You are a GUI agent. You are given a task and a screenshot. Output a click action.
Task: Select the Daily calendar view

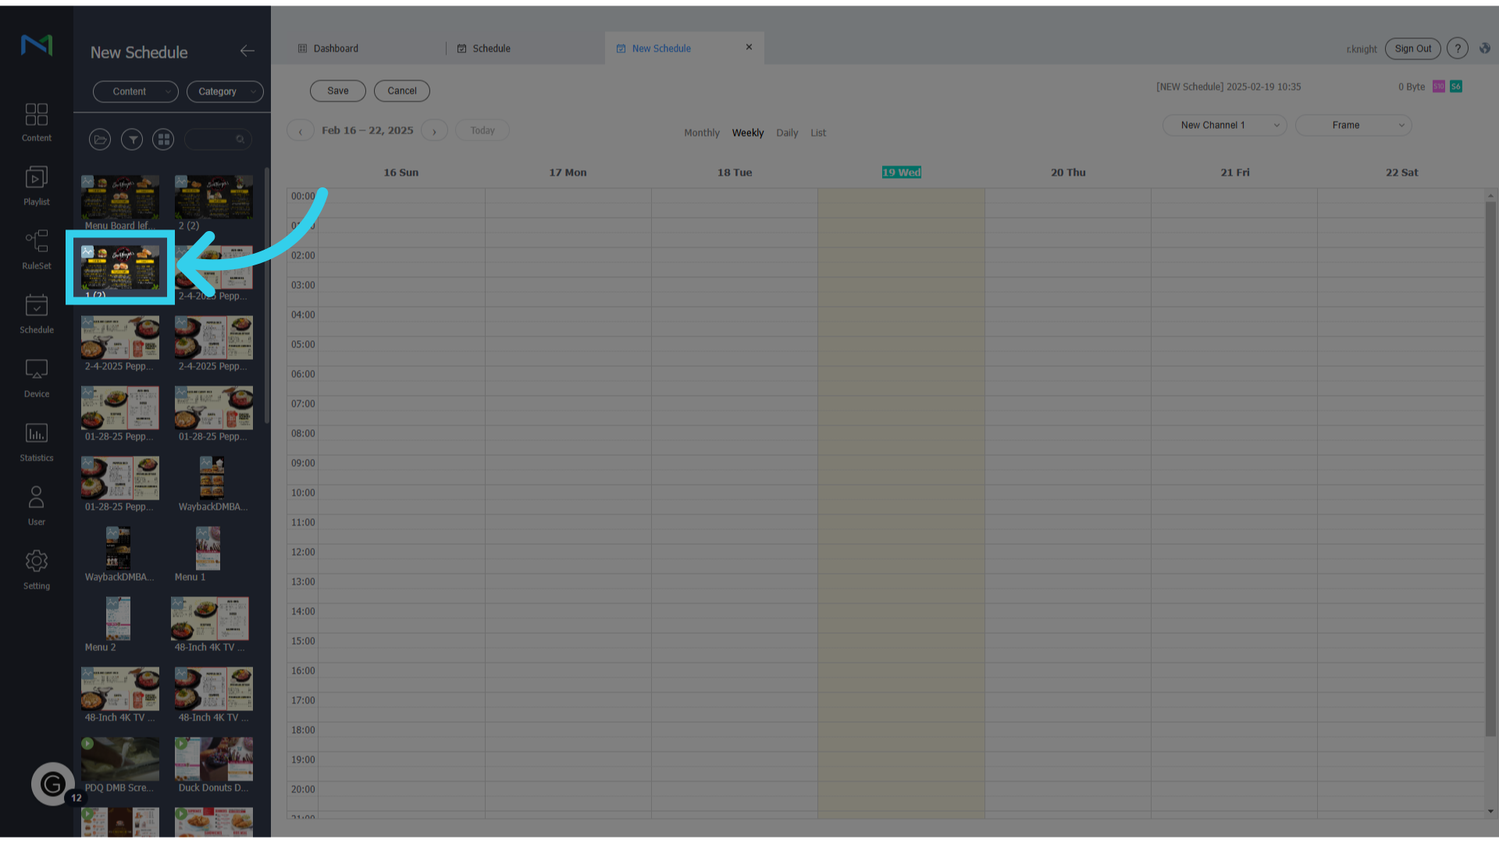click(787, 133)
